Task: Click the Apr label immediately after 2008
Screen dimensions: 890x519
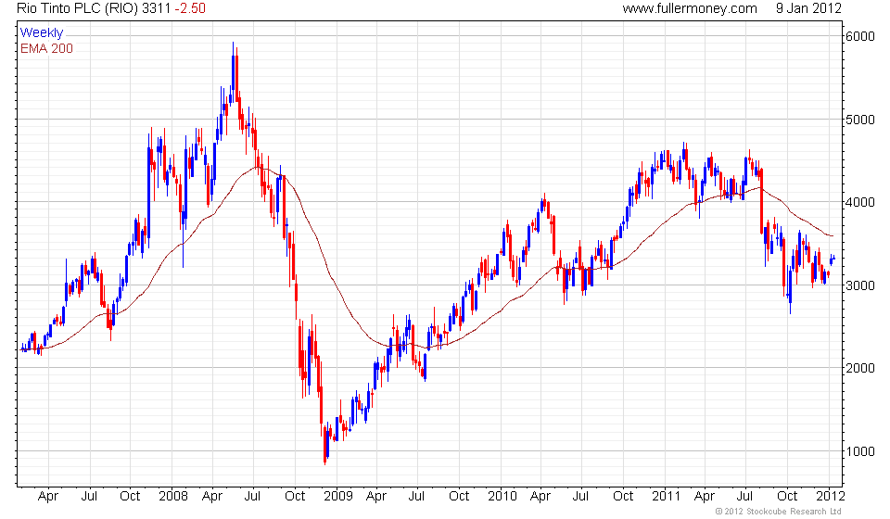Action: tap(212, 497)
